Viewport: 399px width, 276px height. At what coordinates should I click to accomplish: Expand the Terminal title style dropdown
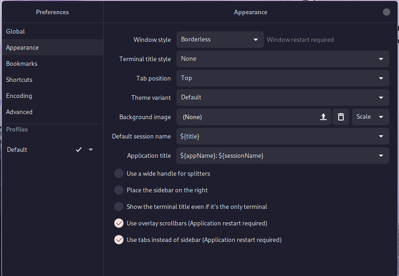coord(283,59)
